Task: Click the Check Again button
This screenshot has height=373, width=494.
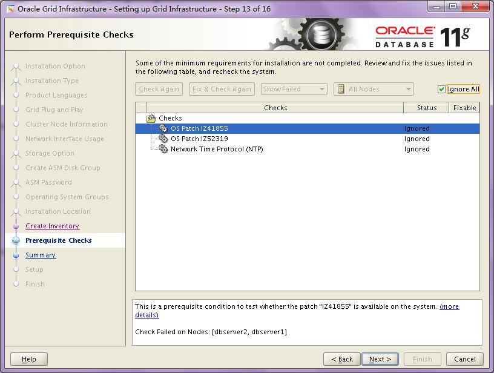Action: [x=159, y=89]
